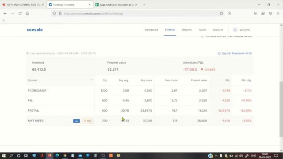The image size is (283, 159).
Task: Click the Prev. close column header
Action: point(171,80)
